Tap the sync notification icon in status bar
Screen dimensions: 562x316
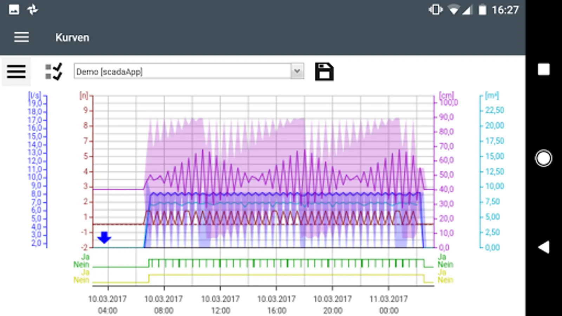point(33,9)
